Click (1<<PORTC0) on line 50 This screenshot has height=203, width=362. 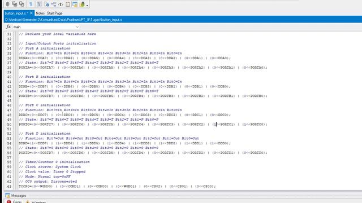tap(254, 124)
